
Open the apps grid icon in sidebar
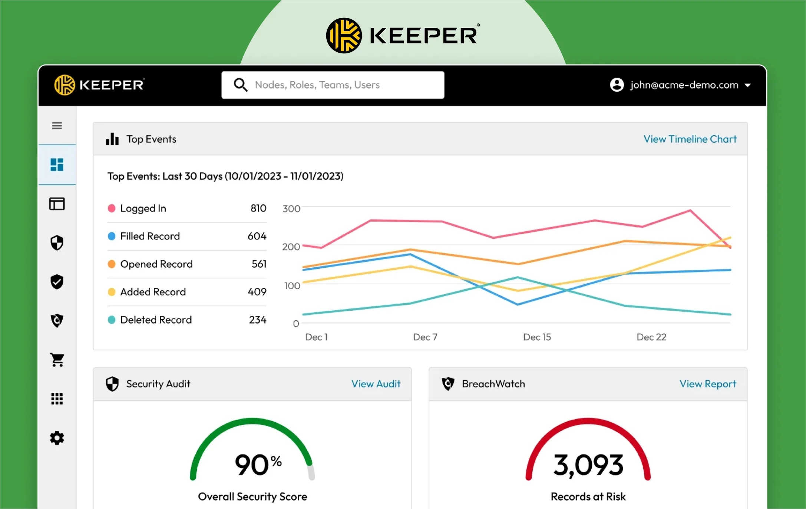[x=57, y=399]
